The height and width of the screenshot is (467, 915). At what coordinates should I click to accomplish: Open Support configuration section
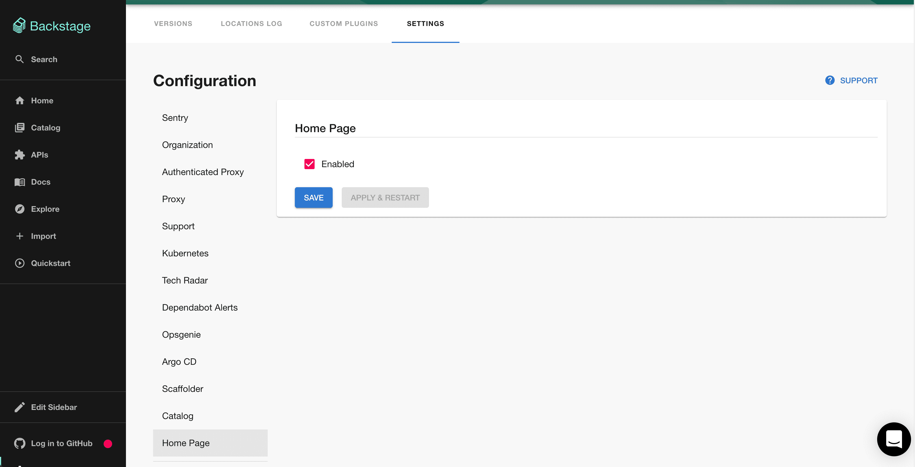click(x=210, y=226)
